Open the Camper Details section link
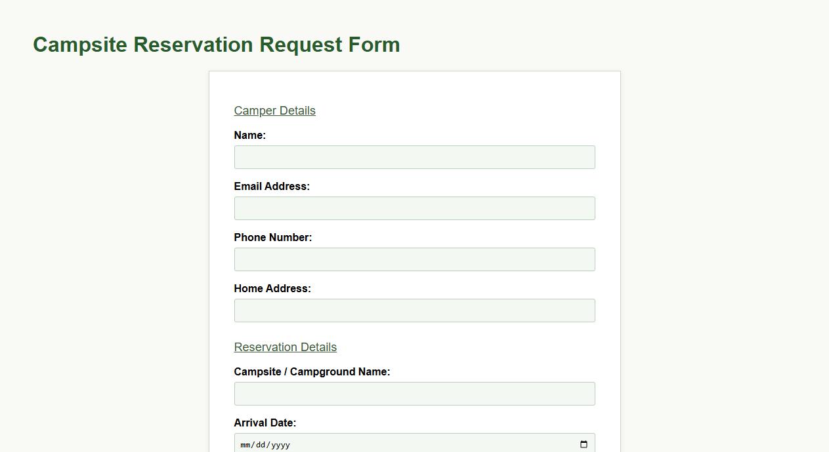Screen dimensions: 829x452 pos(274,110)
